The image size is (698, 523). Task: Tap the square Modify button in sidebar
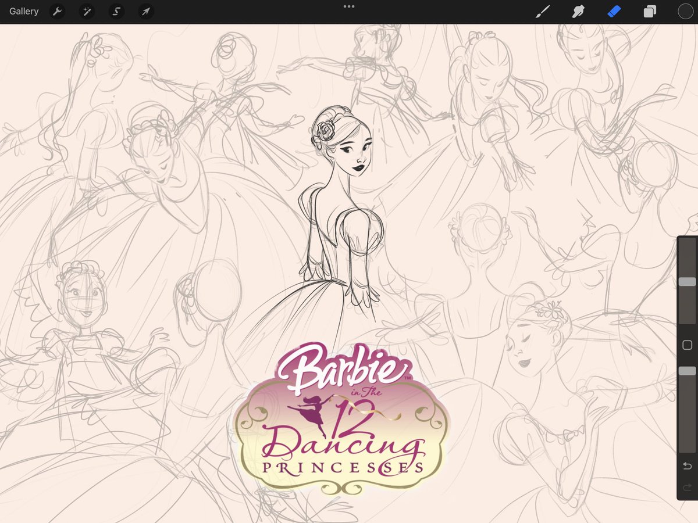[687, 345]
